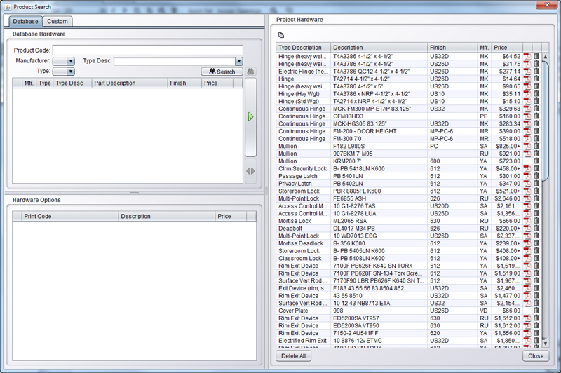
Task: Open PDF for FM-300 7'0 Continuous Hinge
Action: [x=527, y=139]
